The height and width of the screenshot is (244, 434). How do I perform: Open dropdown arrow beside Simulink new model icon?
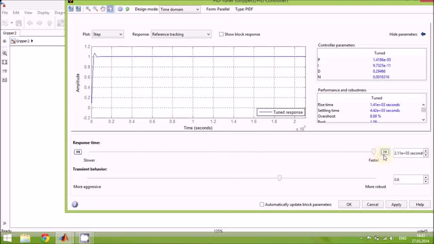[12, 23]
